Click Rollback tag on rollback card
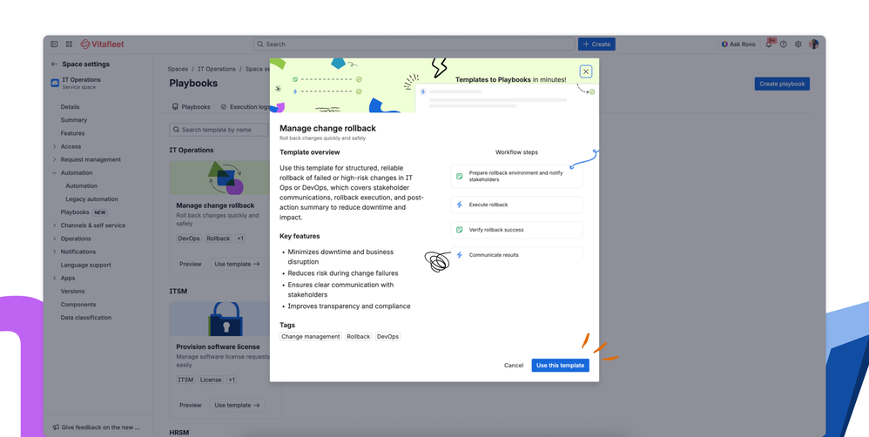869x437 pixels. click(219, 239)
